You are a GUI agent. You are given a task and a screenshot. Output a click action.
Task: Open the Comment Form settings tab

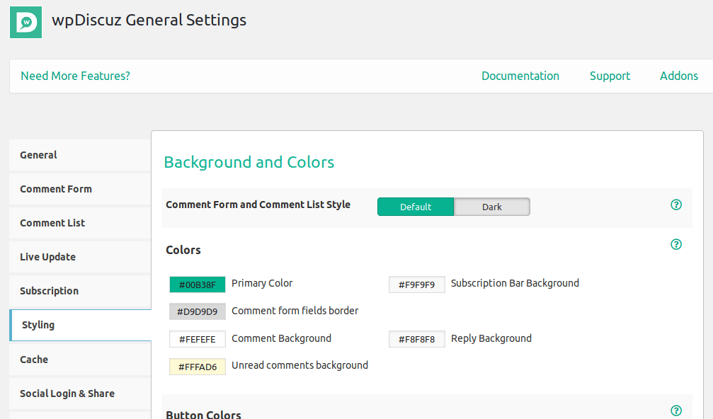tap(80, 189)
